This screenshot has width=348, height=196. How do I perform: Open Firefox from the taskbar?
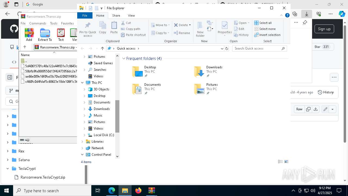click(x=138, y=191)
